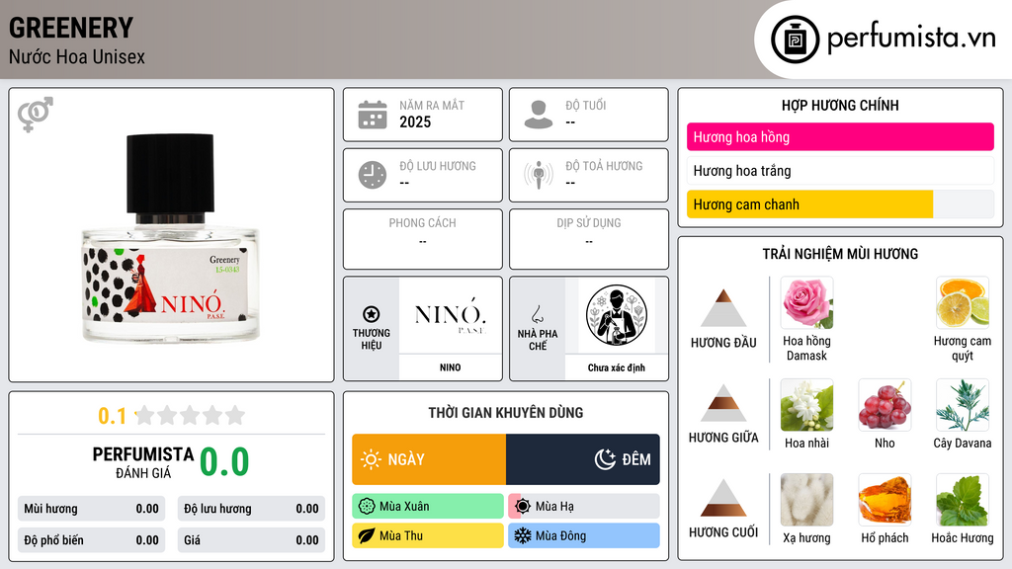Click the top-note pyramid icon for Hương đầu
Viewport: 1012px width, 569px height.
point(723,308)
